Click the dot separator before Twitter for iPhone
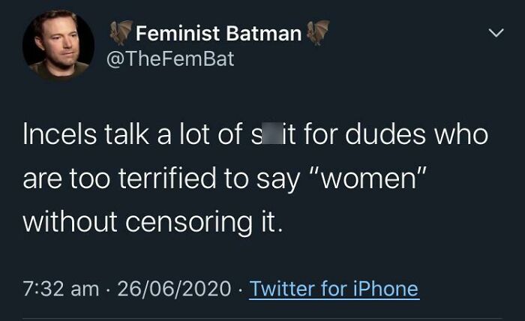 (240, 289)
